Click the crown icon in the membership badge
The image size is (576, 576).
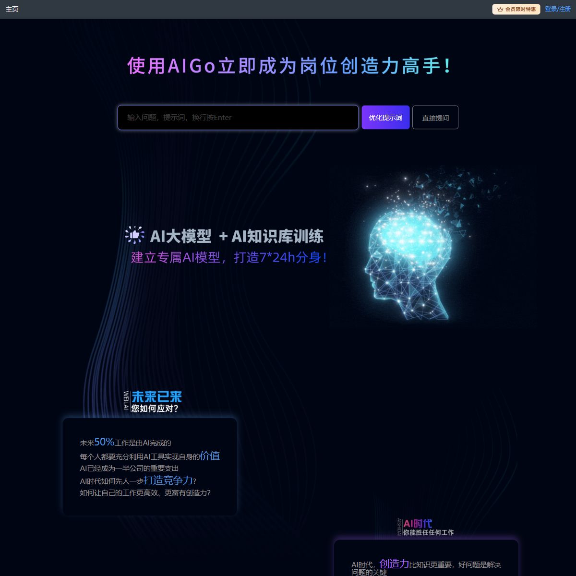click(500, 9)
